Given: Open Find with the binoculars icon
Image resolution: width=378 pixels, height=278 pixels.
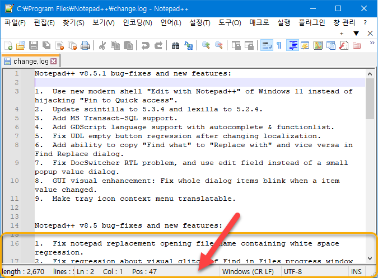Looking at the screenshot, I should click(175, 45).
